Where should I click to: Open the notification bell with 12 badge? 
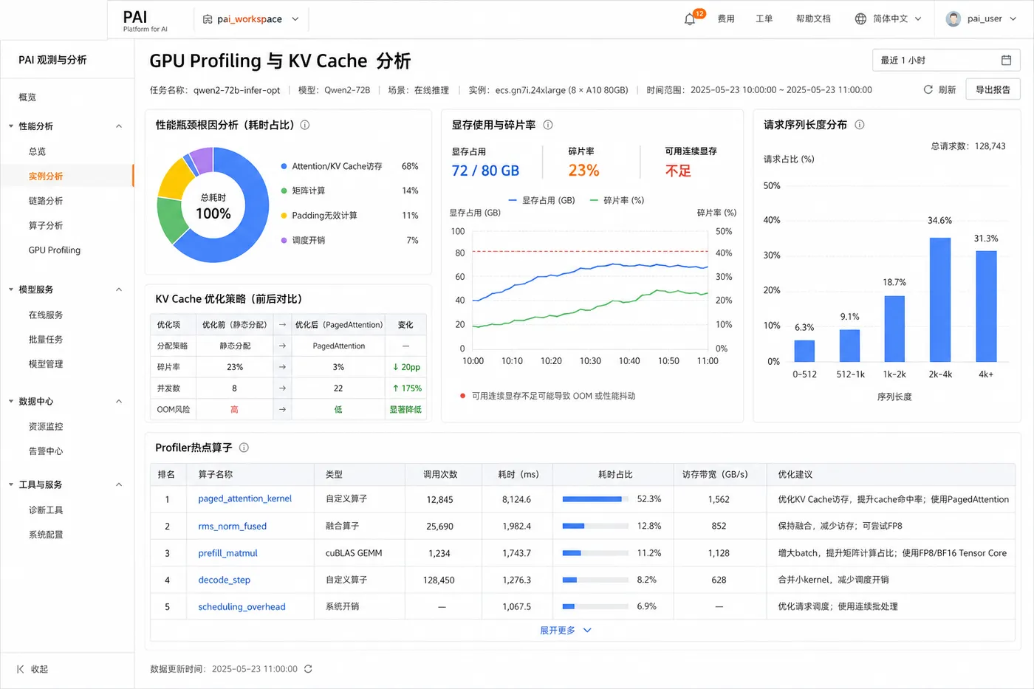(690, 19)
